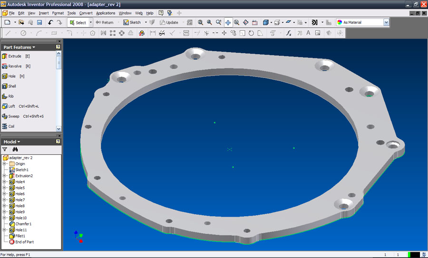Click the Undo arrow
428x258 pixels.
(50, 22)
